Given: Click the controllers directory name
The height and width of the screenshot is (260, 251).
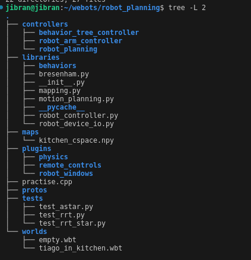Looking at the screenshot, I should pyautogui.click(x=45, y=24).
